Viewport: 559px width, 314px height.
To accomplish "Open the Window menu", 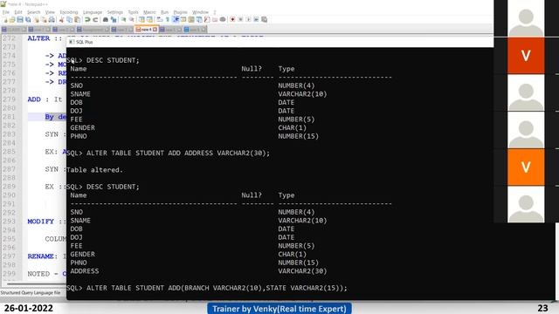I will (x=200, y=12).
